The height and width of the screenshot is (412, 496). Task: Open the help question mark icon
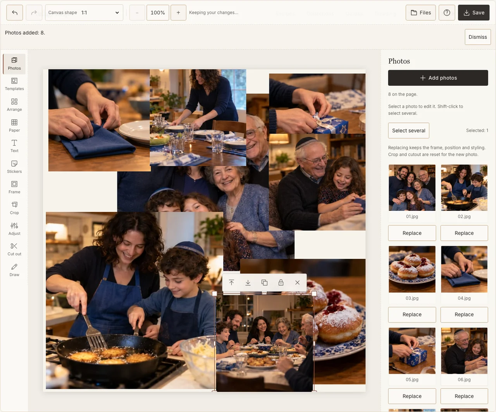447,13
